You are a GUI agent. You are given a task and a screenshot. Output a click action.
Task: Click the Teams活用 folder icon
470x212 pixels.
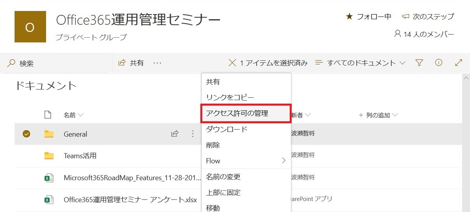click(49, 156)
